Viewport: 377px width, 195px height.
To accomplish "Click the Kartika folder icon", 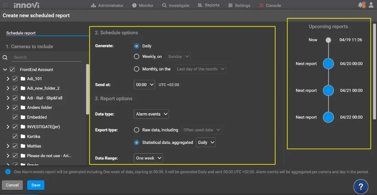I will coord(23,136).
